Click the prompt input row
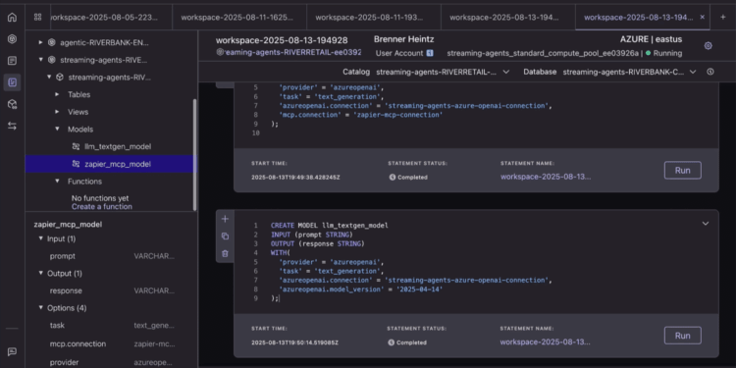Viewport: 736px width, 368px height. click(112, 256)
